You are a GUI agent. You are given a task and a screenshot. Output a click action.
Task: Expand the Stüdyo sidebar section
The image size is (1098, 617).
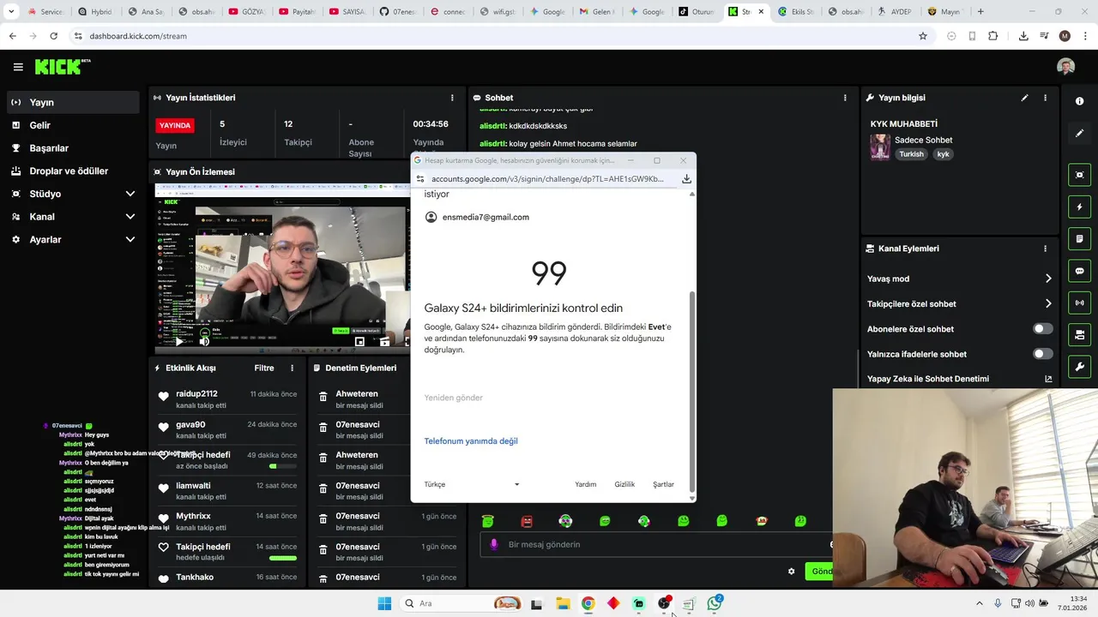[x=72, y=194]
